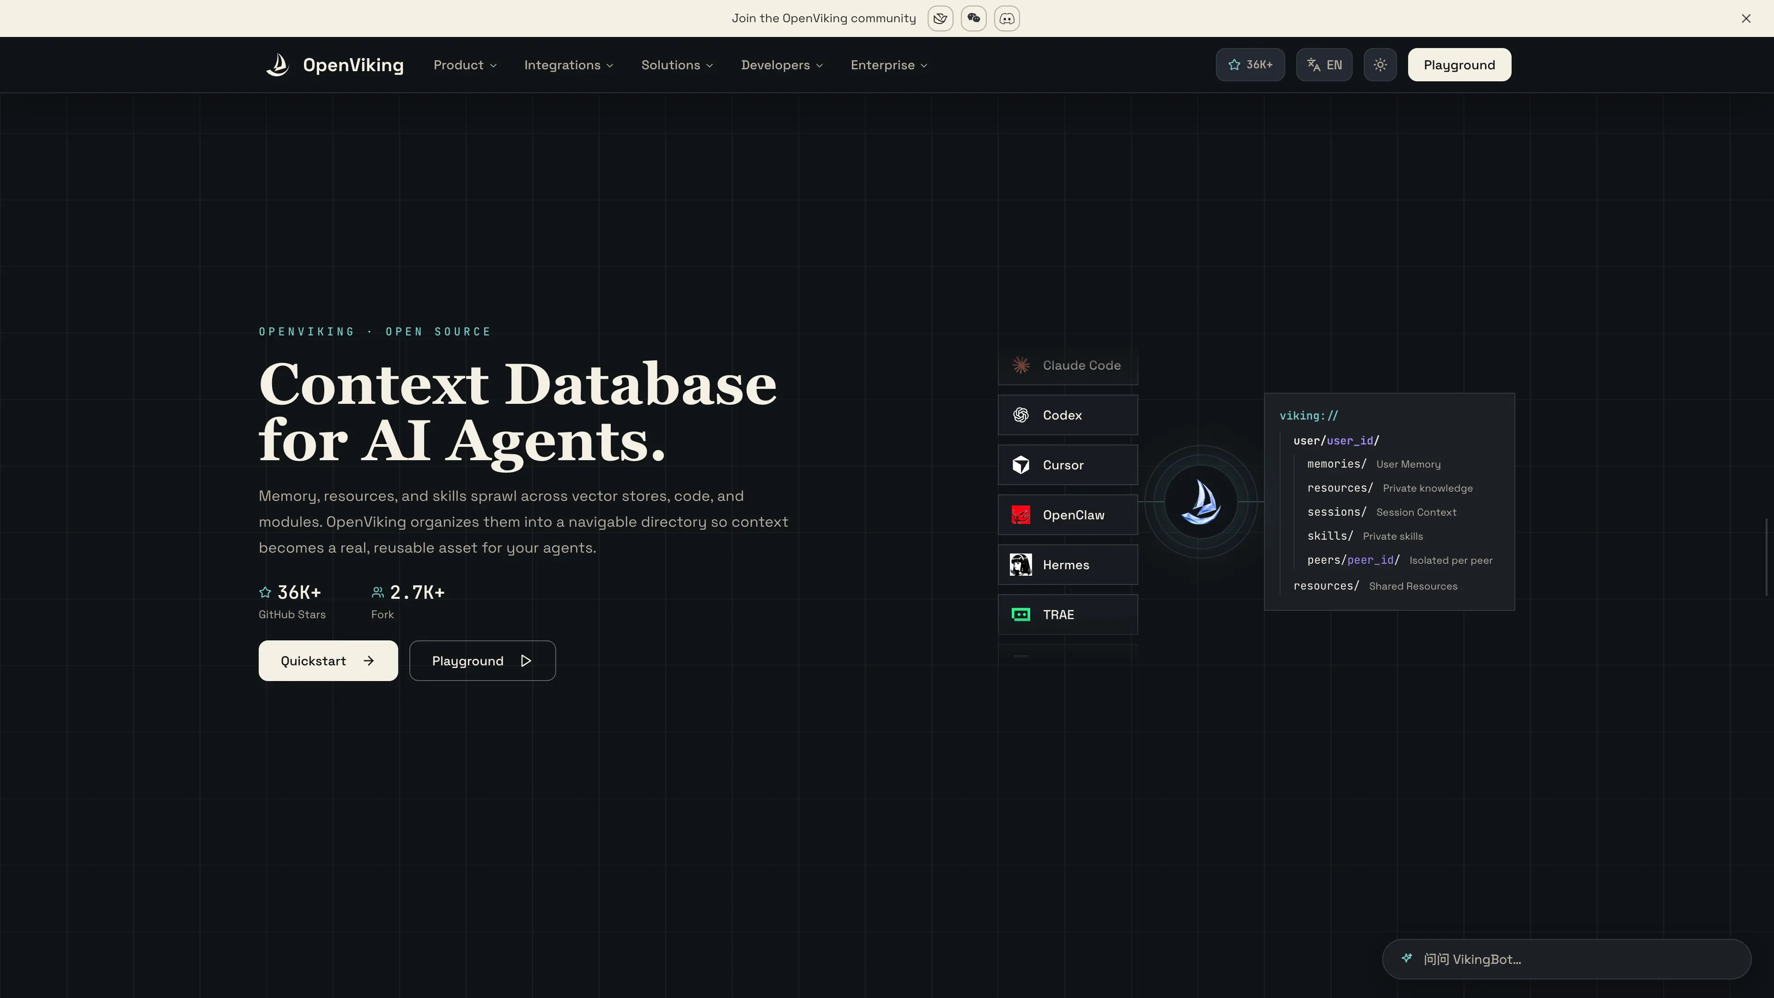
Task: Toggle the light/dark theme sun button
Action: pos(1379,65)
